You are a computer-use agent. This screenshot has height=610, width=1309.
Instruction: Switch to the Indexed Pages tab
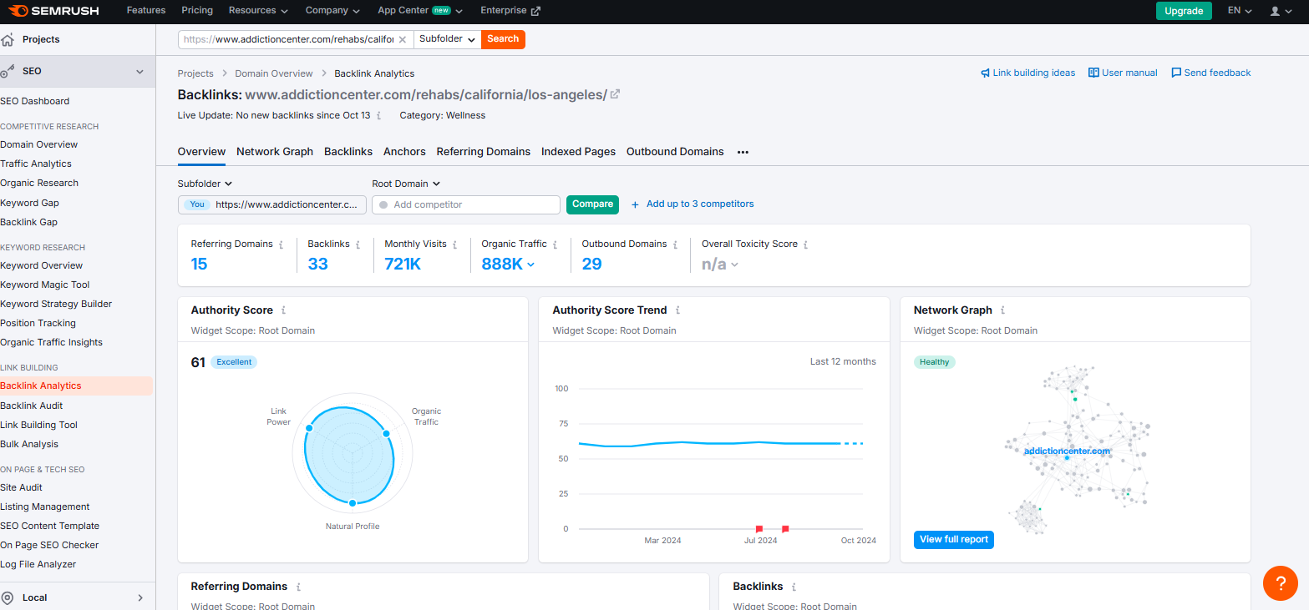[578, 152]
